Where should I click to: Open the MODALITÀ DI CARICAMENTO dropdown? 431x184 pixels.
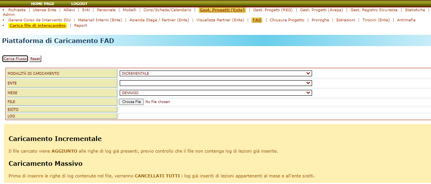click(x=215, y=74)
